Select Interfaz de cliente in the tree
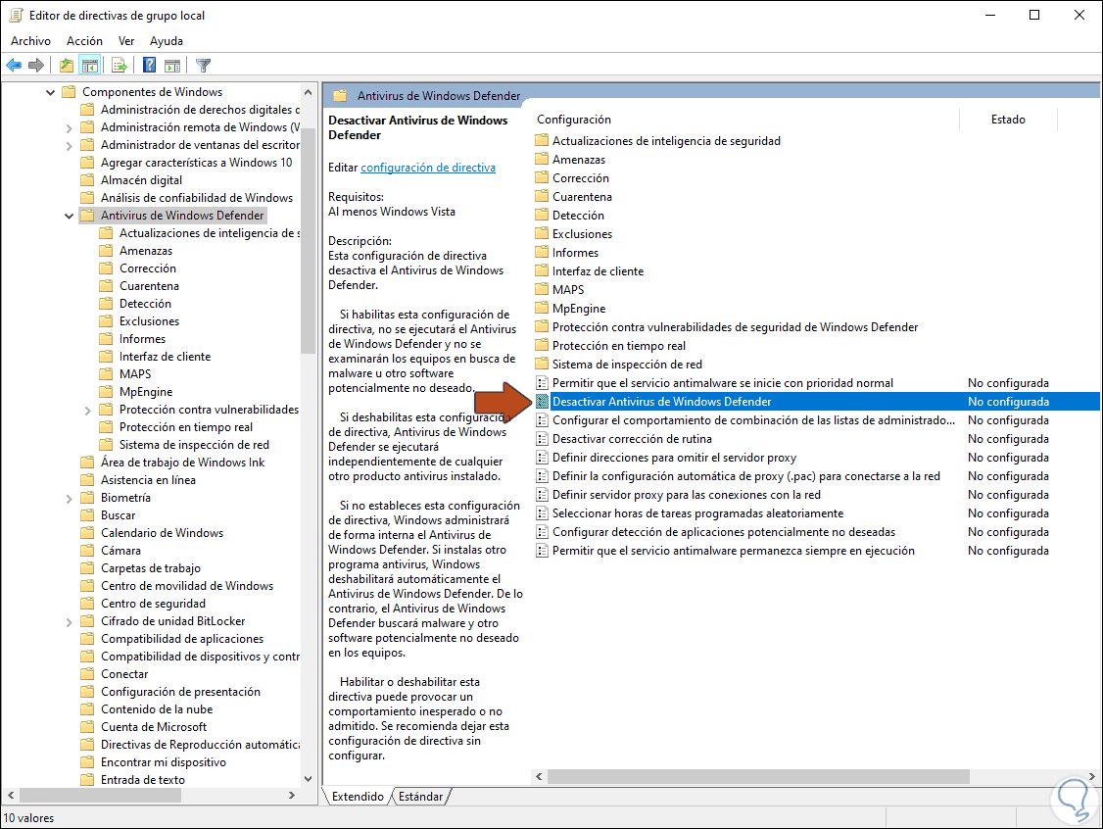Screen dimensions: 1103x829 point(165,357)
